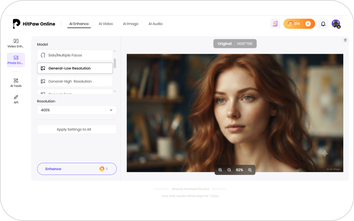The height and width of the screenshot is (221, 354).
Task: Zoom in the preview image
Action: pos(250,170)
